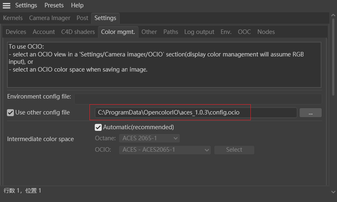337x202 pixels.
Task: Select the Devices sub-tab
Action: pos(16,32)
